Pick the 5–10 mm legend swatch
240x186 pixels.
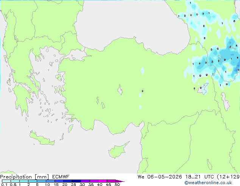(x=41, y=181)
